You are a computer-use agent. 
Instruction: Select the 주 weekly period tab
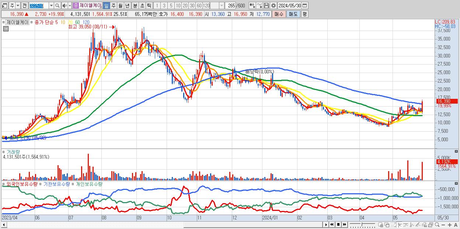[x=113, y=6]
